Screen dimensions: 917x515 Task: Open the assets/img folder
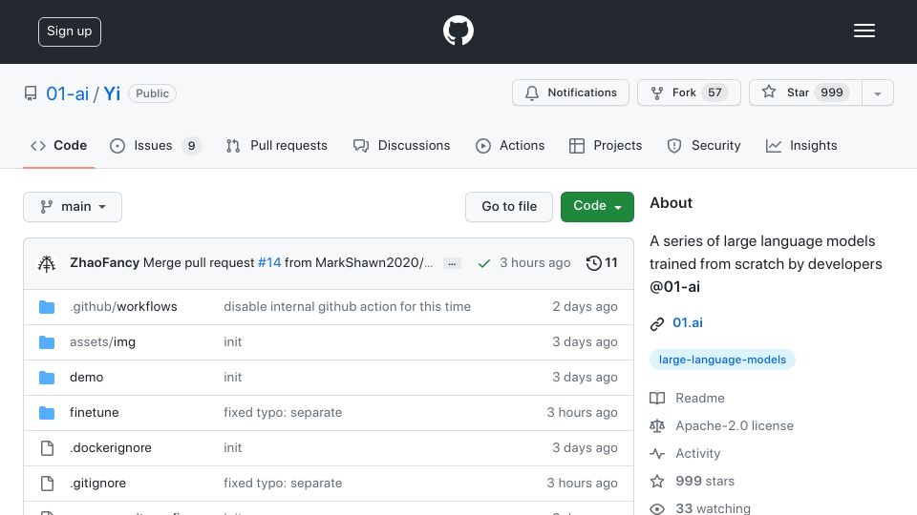click(102, 342)
